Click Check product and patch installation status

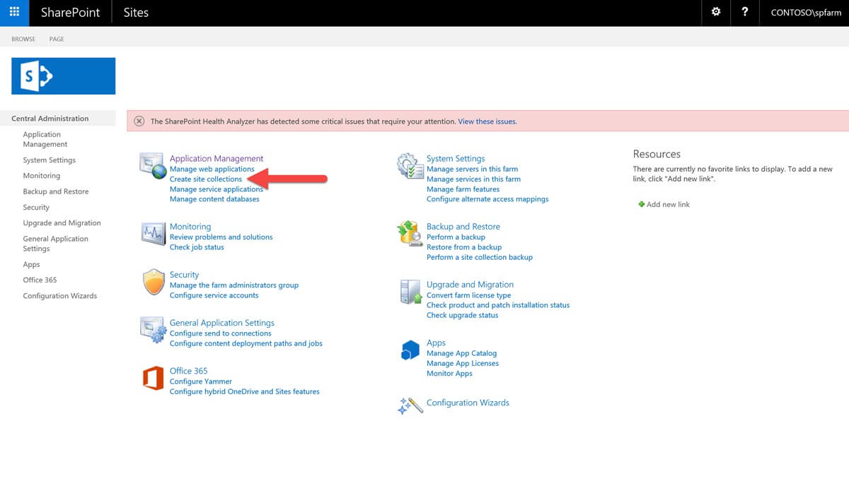click(x=498, y=305)
